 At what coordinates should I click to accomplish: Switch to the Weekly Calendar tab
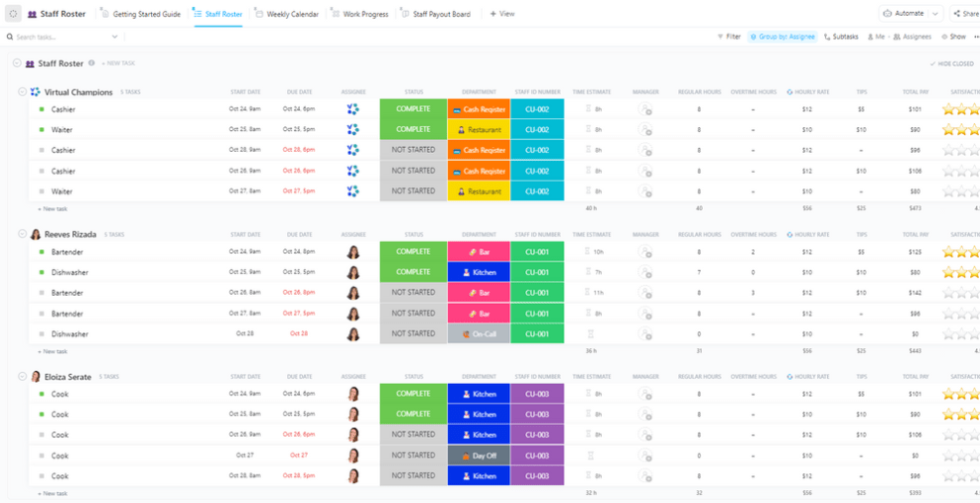pyautogui.click(x=291, y=14)
